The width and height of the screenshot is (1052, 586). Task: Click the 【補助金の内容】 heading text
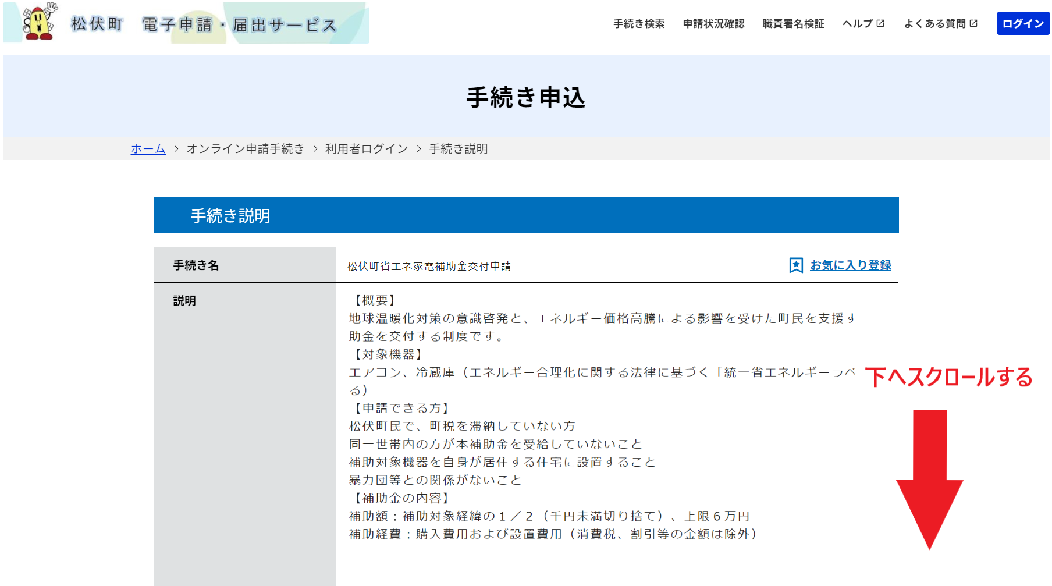pos(402,498)
